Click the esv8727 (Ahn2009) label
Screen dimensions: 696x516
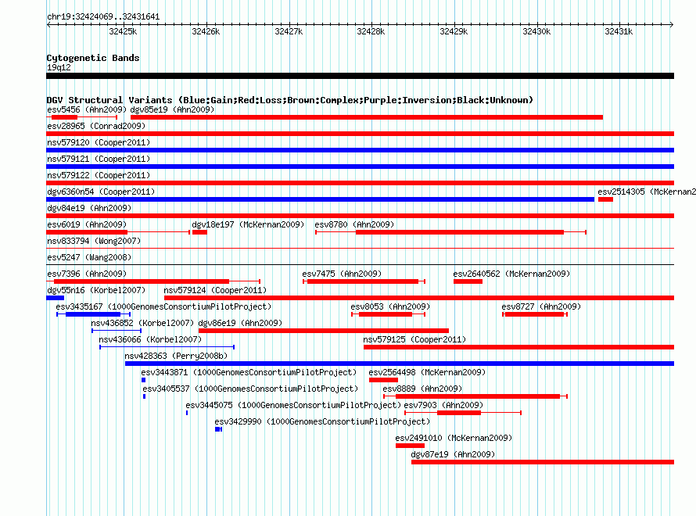point(541,306)
